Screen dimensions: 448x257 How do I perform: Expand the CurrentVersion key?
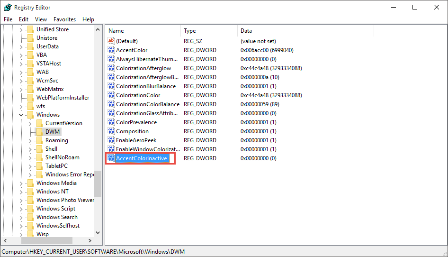(x=30, y=123)
